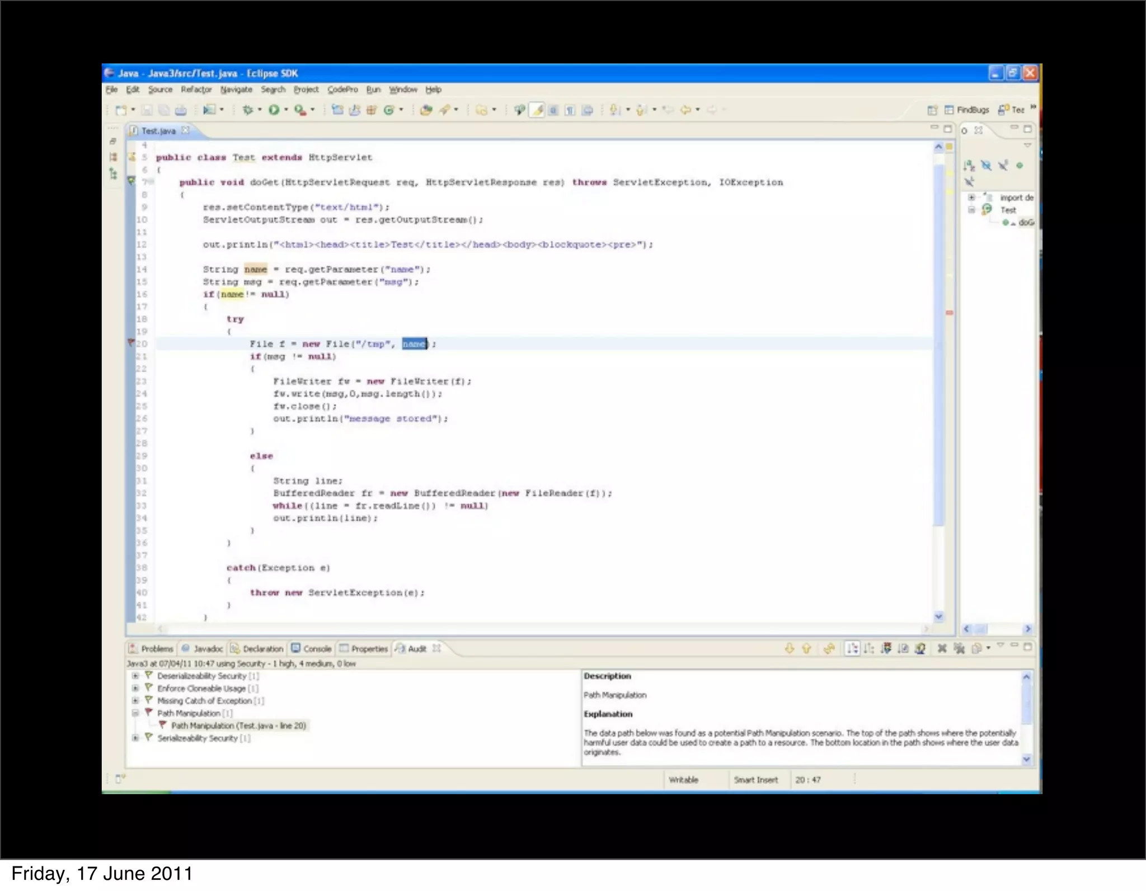The image size is (1146, 891).
Task: Click the New Java Class icon
Action: pyautogui.click(x=389, y=110)
